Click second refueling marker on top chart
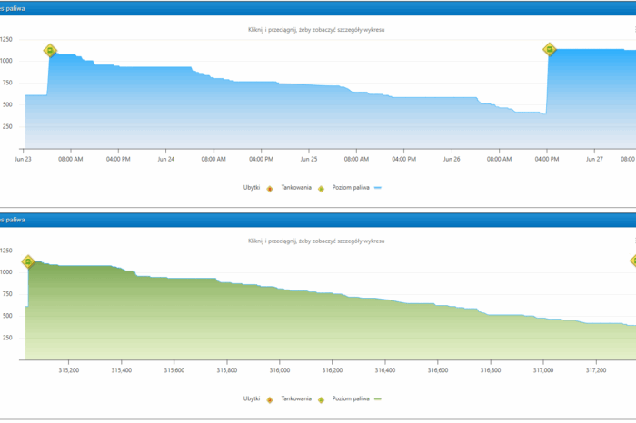Screen dimensions: 636x423 coord(549,49)
